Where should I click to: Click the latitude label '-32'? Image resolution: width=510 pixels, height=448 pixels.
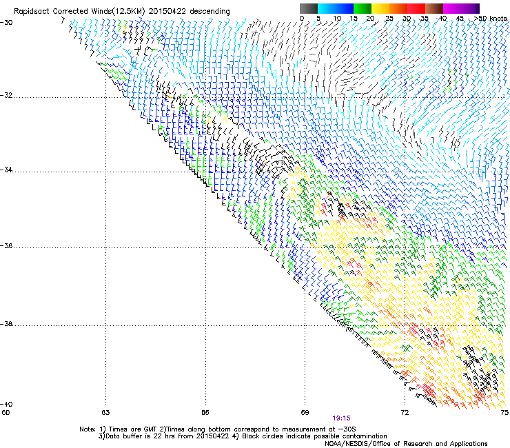(6, 95)
